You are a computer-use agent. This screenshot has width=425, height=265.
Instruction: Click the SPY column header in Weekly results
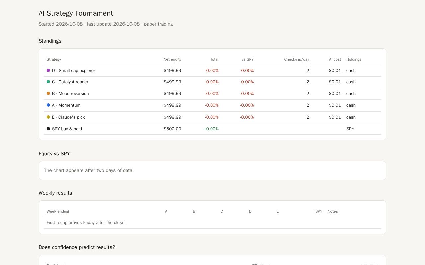pyautogui.click(x=319, y=211)
